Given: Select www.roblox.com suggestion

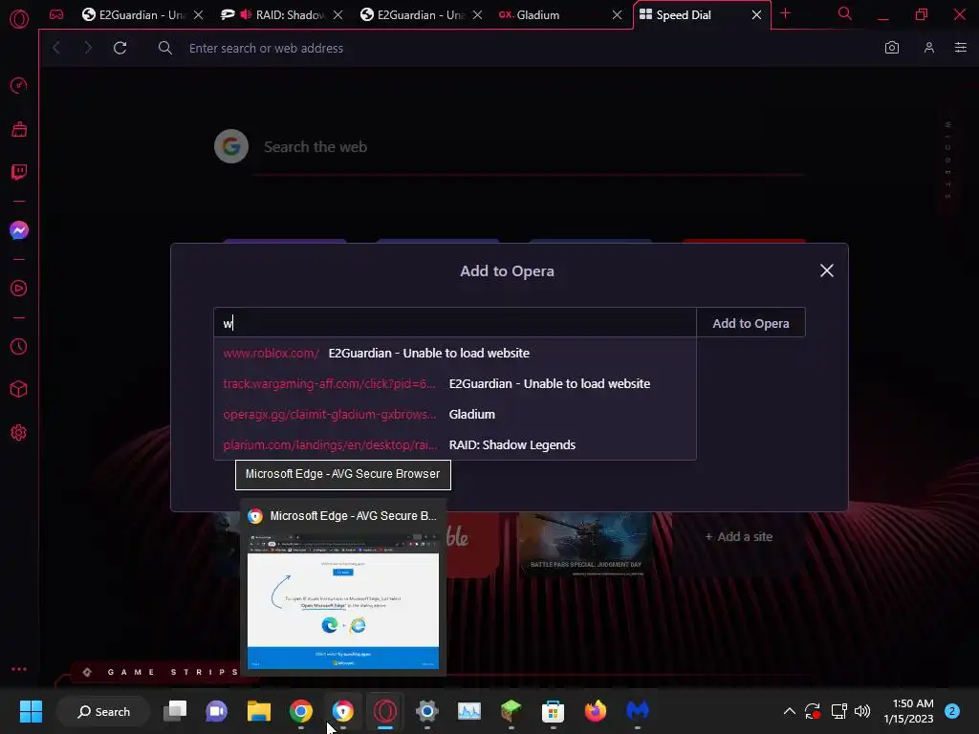Looking at the screenshot, I should click(x=455, y=353).
